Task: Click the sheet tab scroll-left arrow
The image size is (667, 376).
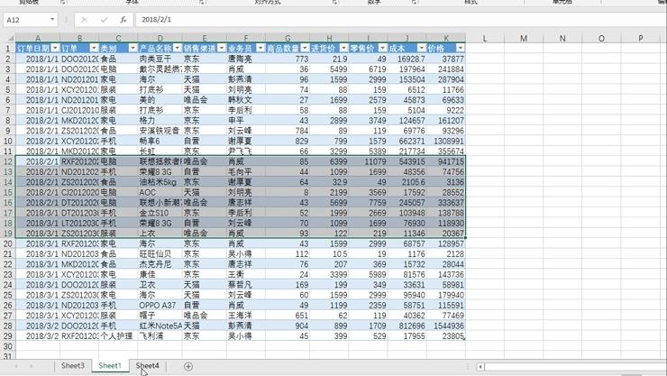Action: [17, 367]
